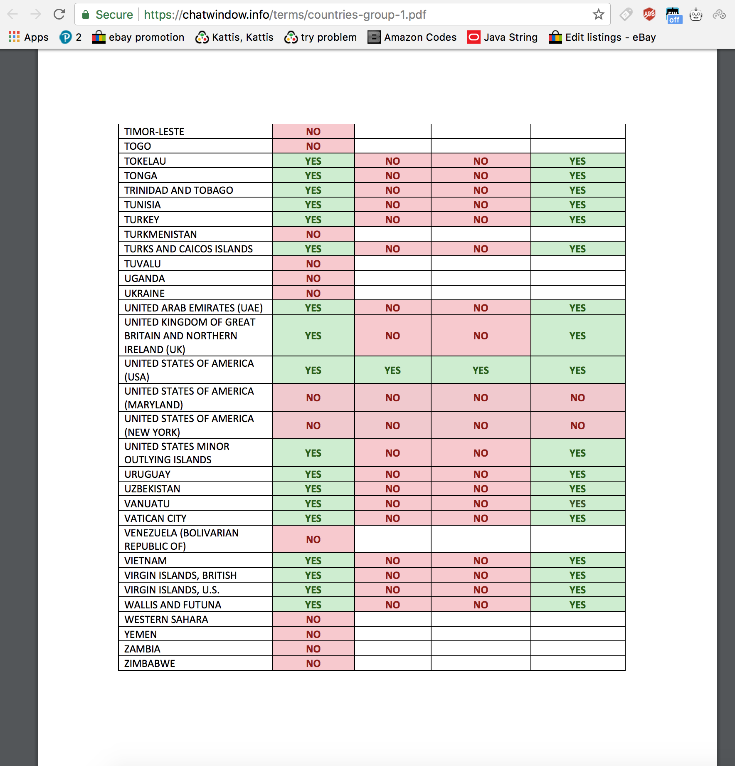
Task: Click the 'URUGUAY' country cell
Action: tap(195, 474)
